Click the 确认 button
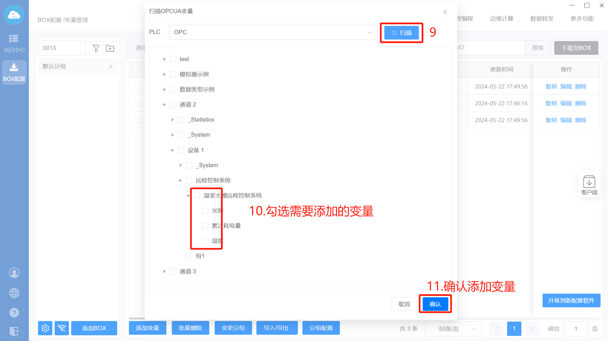The image size is (608, 341). [x=435, y=304]
